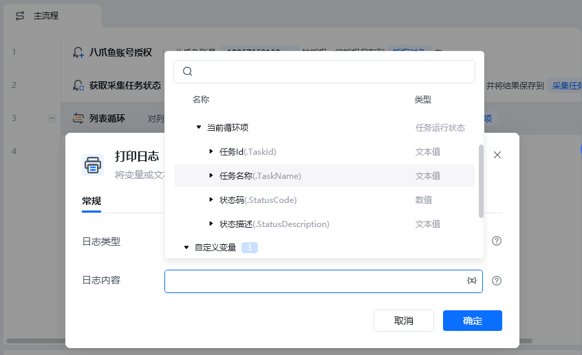Switch to the 主流程 tab
Viewport: 582px width, 355px height.
46,16
